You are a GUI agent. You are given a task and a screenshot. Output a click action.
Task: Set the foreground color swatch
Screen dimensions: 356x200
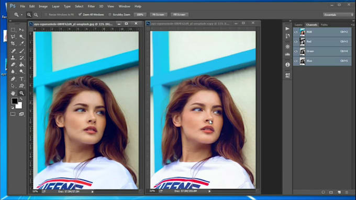pos(15,101)
